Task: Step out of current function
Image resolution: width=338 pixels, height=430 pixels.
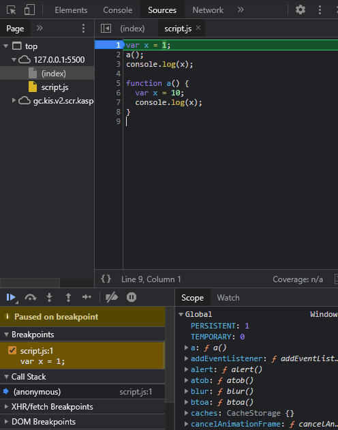Action: click(68, 297)
